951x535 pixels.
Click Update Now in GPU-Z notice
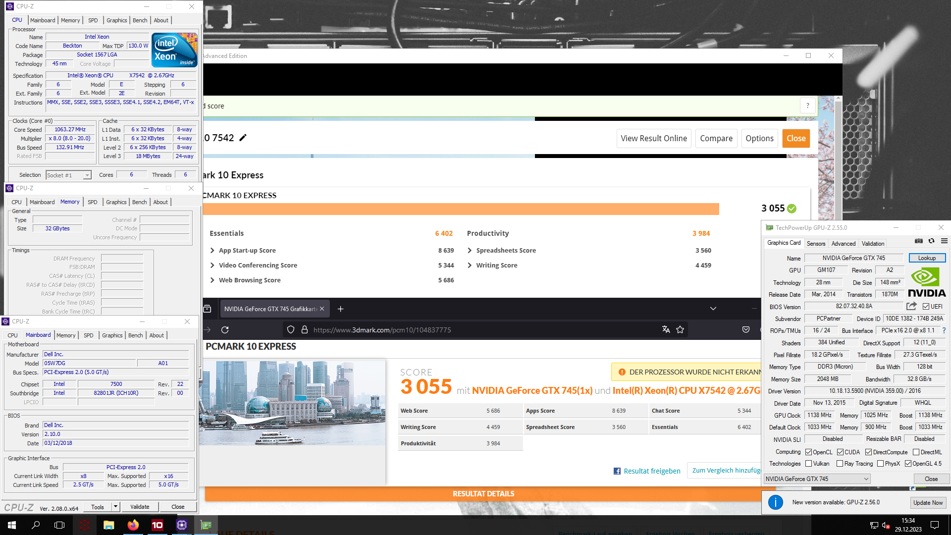(x=928, y=502)
